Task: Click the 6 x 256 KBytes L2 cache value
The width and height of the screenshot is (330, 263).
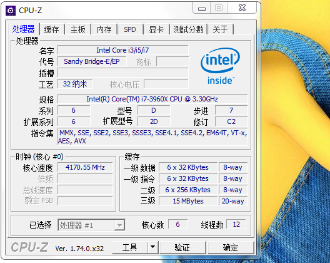Action: coord(188,190)
